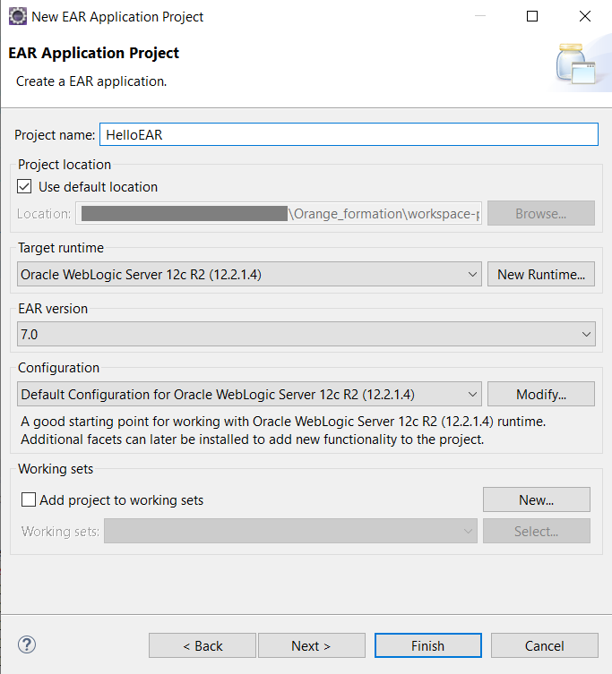Go back with the < Back button
This screenshot has width=612, height=674.
pyautogui.click(x=203, y=645)
